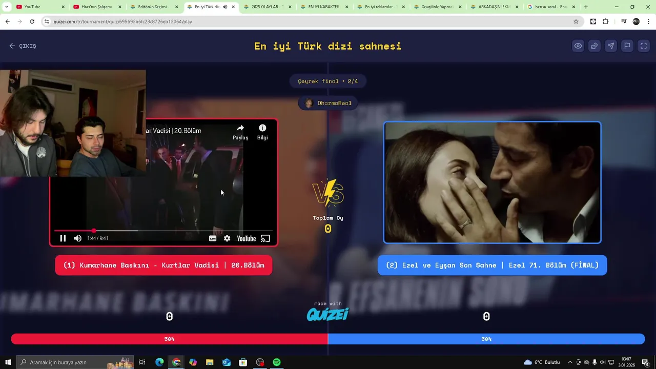Show hidden system tray icons
This screenshot has height=369, width=656.
[570, 362]
